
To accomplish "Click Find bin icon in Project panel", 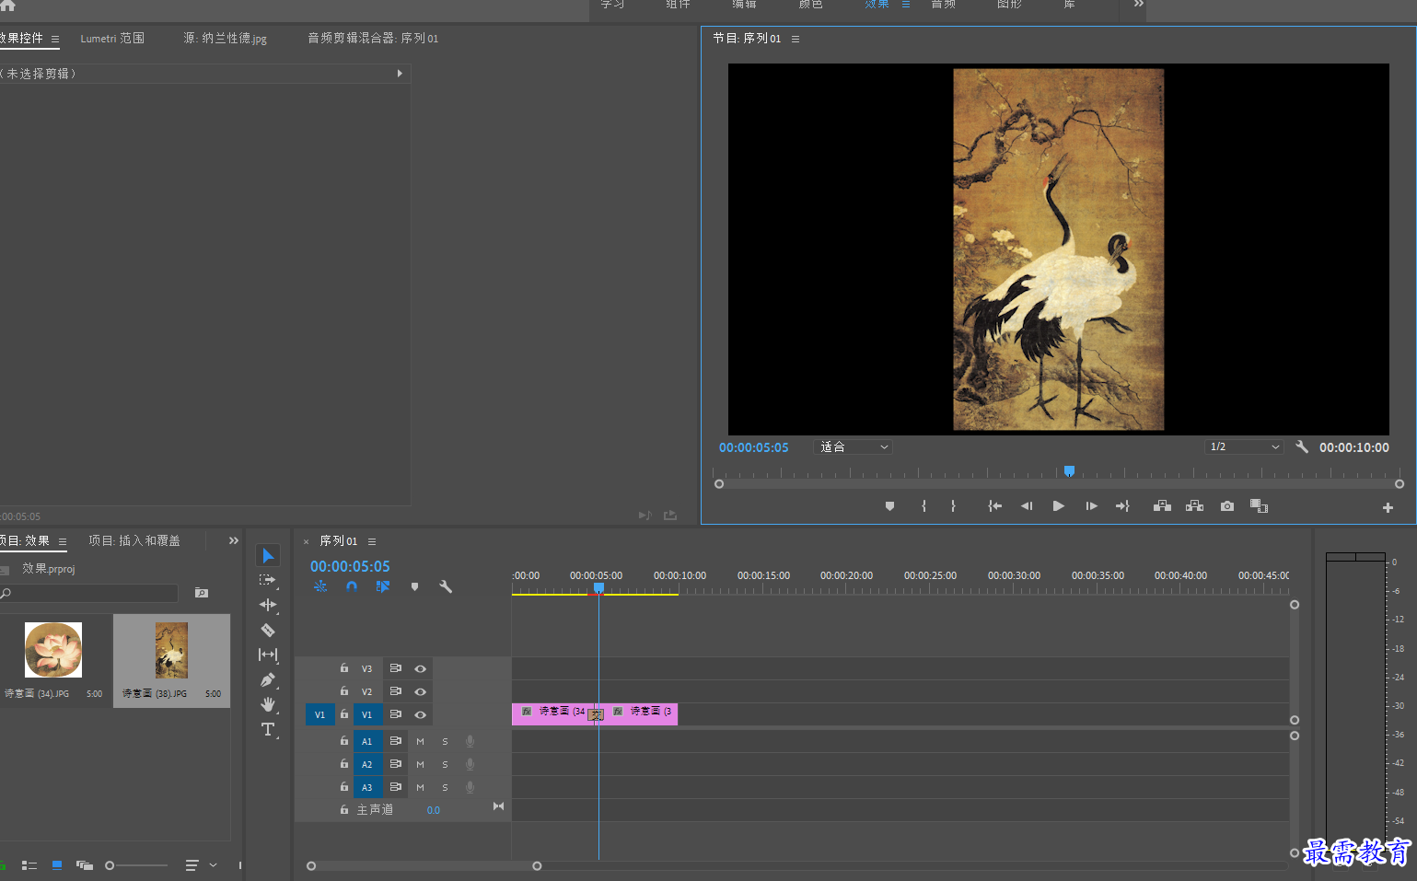I will tap(202, 593).
